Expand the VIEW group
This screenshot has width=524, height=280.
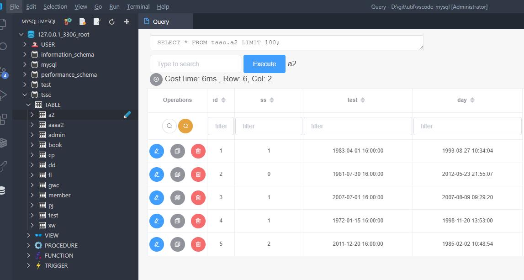pos(28,235)
